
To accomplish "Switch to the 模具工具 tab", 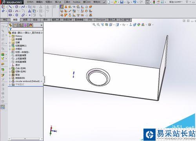I will 56,20.
